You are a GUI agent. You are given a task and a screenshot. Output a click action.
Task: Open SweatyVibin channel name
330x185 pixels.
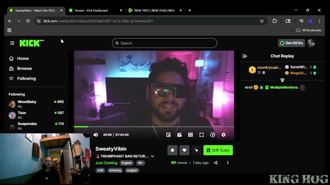click(111, 149)
